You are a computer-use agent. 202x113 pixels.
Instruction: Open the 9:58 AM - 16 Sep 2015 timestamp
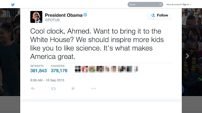(x=47, y=80)
